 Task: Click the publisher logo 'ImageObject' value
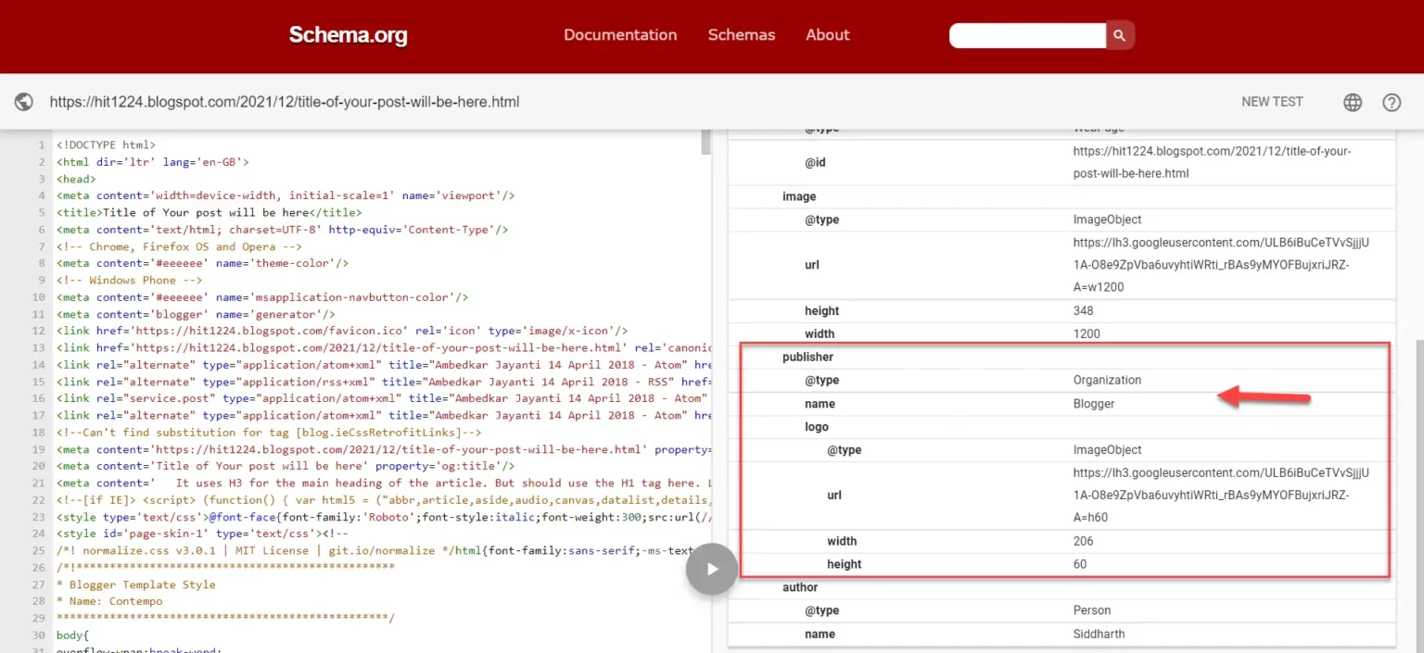click(1107, 450)
